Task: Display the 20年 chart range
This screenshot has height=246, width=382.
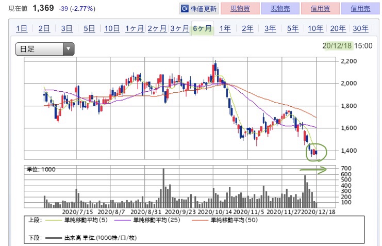Action: (338, 28)
